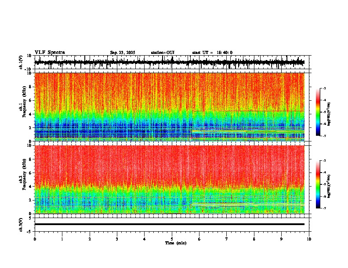Click time axis tick label "1"
Screen dimensions: 348x268
pos(62,239)
